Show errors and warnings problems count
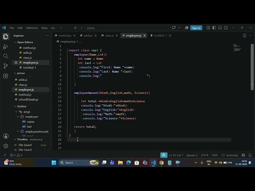 (16, 155)
